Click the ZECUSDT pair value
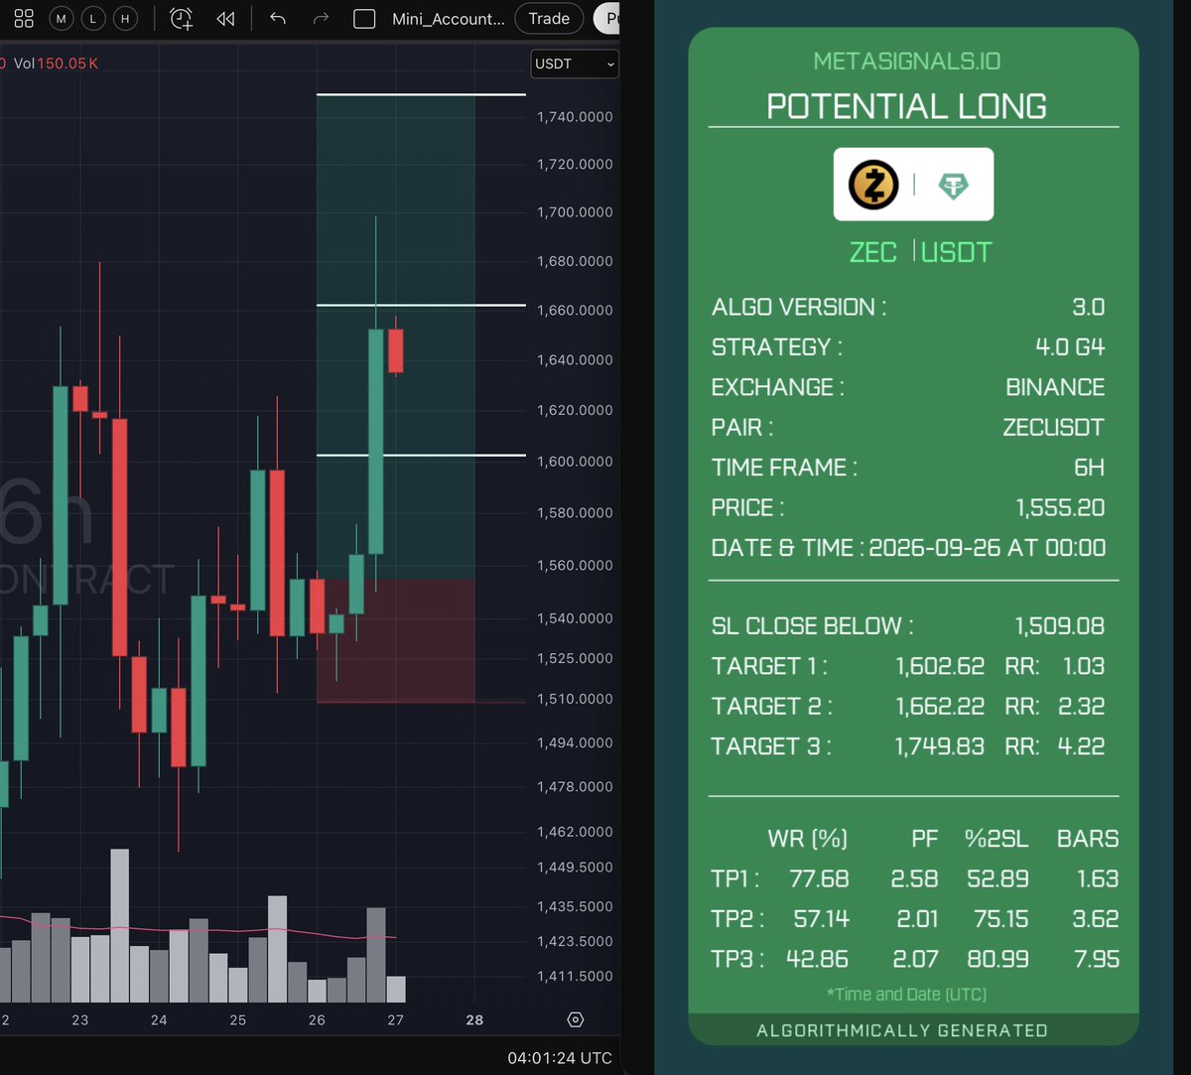The image size is (1191, 1075). click(1053, 427)
